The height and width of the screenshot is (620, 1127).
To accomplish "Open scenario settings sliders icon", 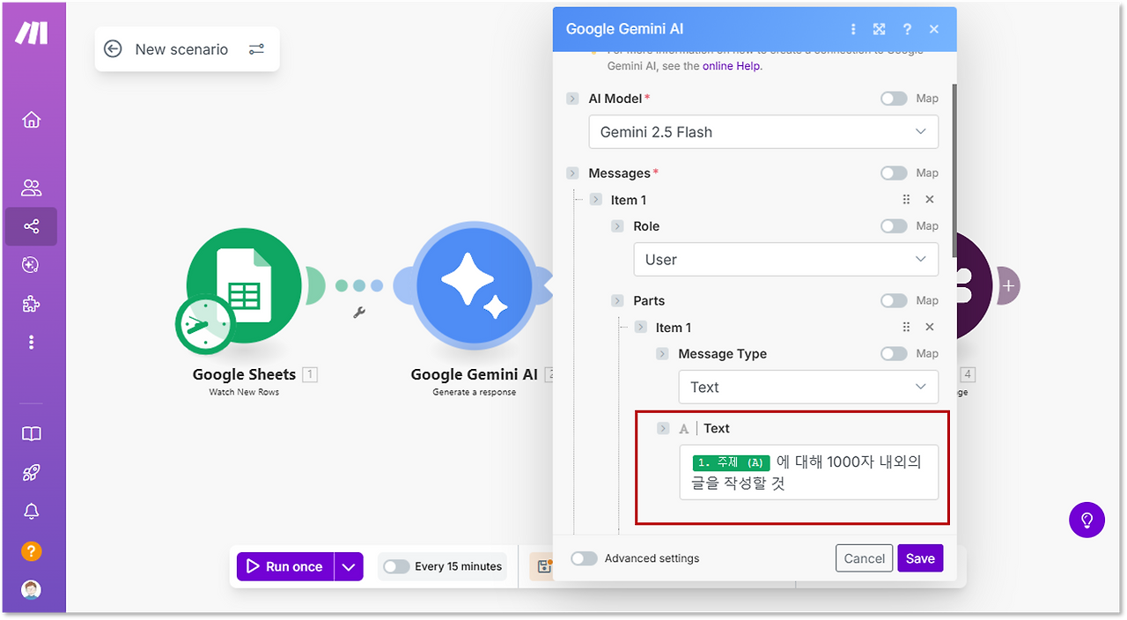I will point(256,49).
